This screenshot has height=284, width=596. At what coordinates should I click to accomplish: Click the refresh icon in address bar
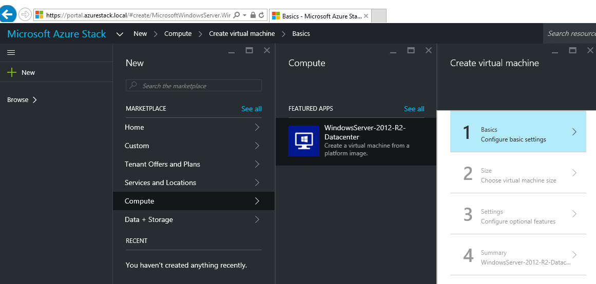[x=261, y=15]
